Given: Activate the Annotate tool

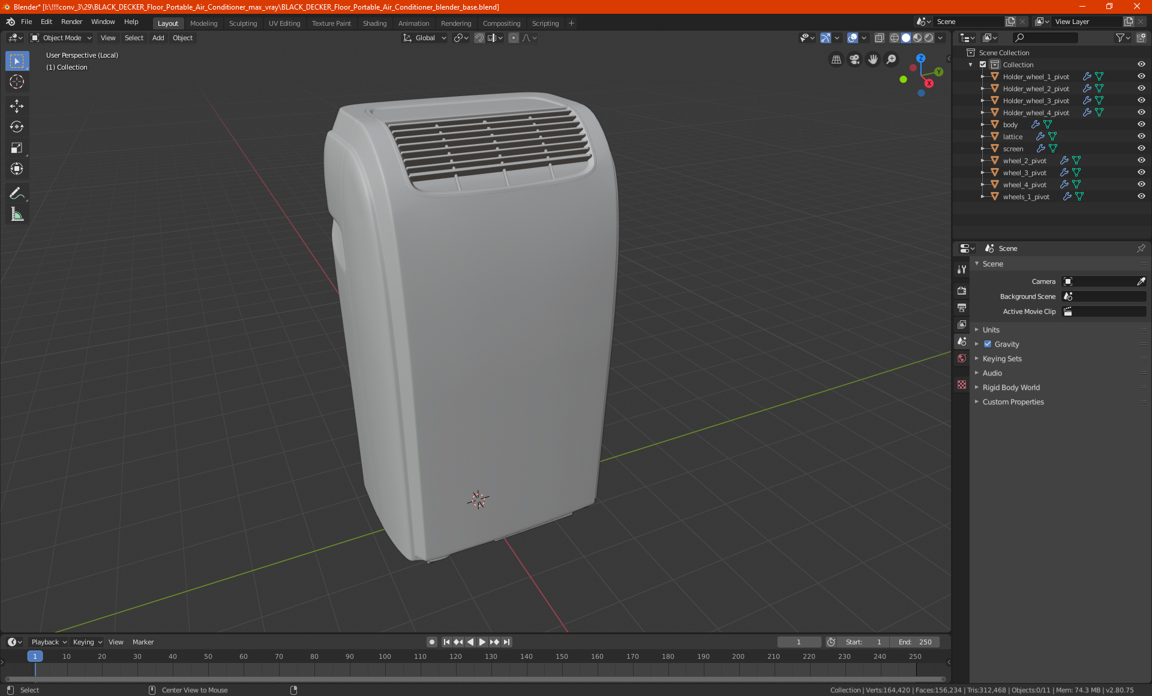Looking at the screenshot, I should tap(17, 193).
